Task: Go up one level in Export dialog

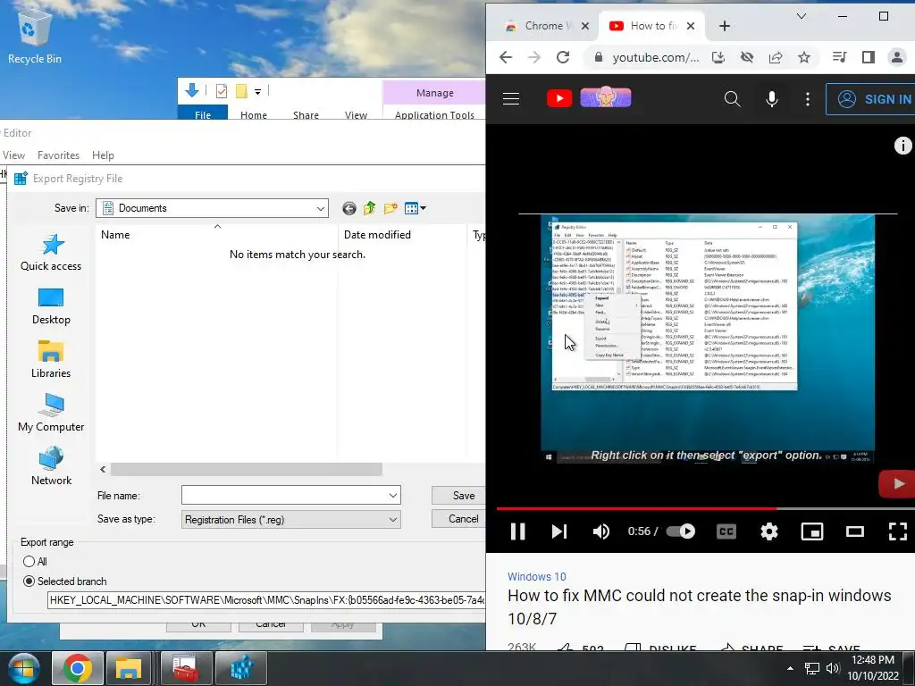Action: (369, 208)
